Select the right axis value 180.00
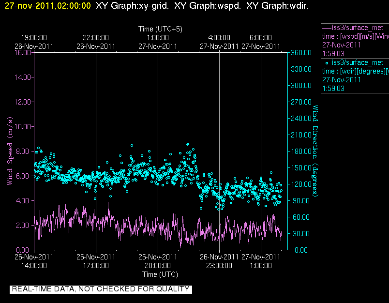The height and width of the screenshot is (303, 389). [301, 151]
